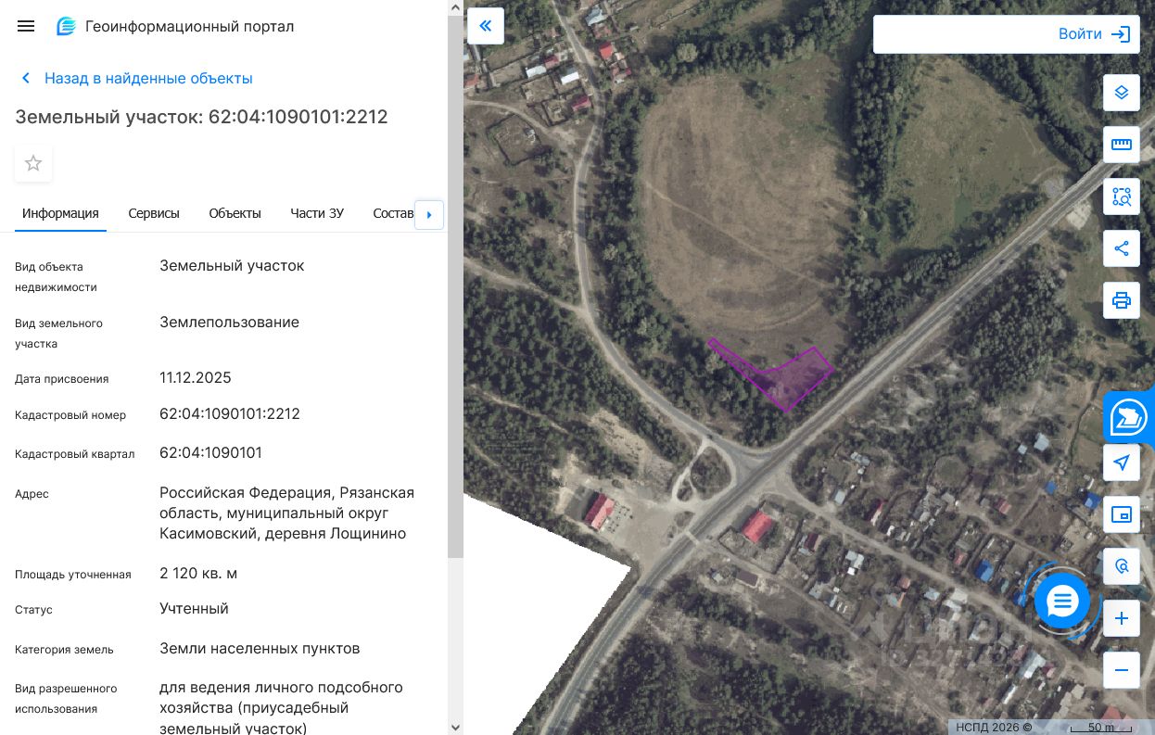Open the map layers panel

1122,93
